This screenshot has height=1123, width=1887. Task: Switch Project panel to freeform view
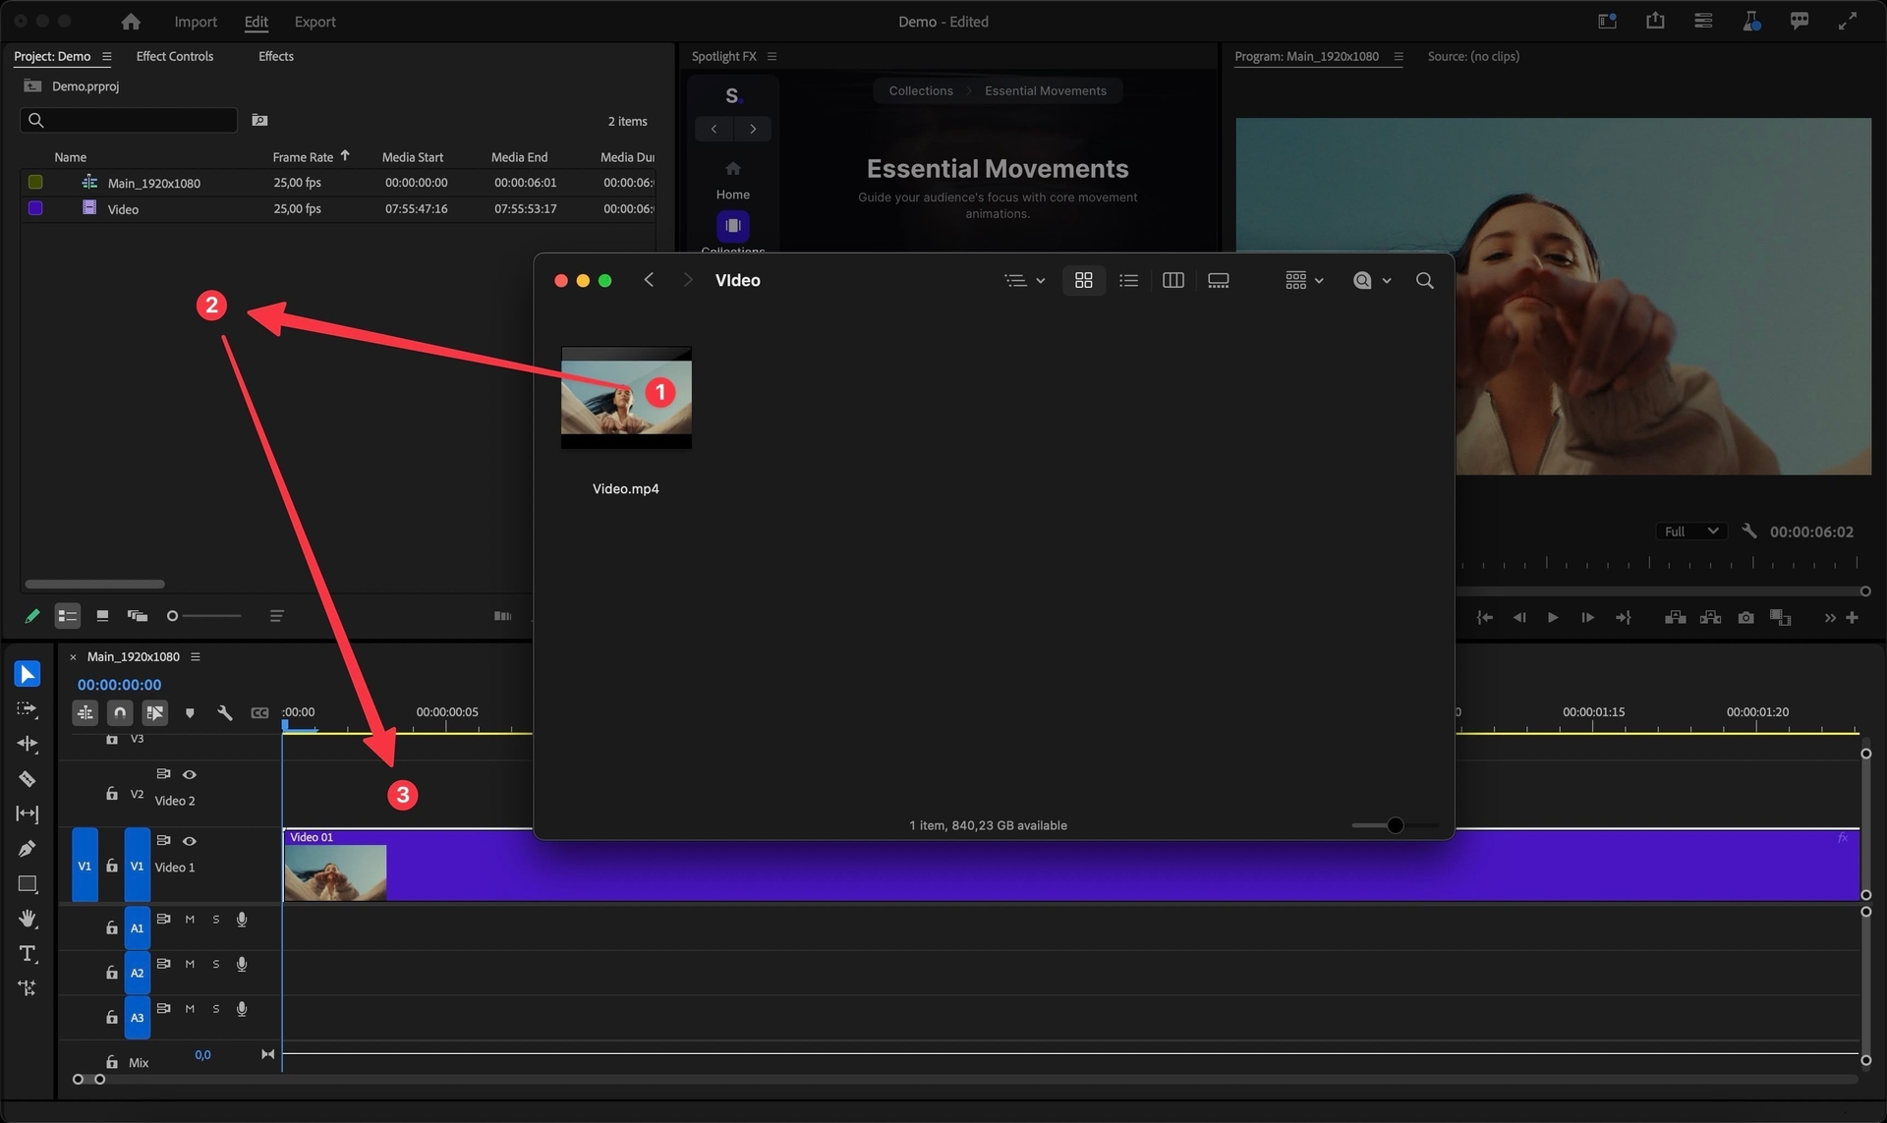pos(138,616)
